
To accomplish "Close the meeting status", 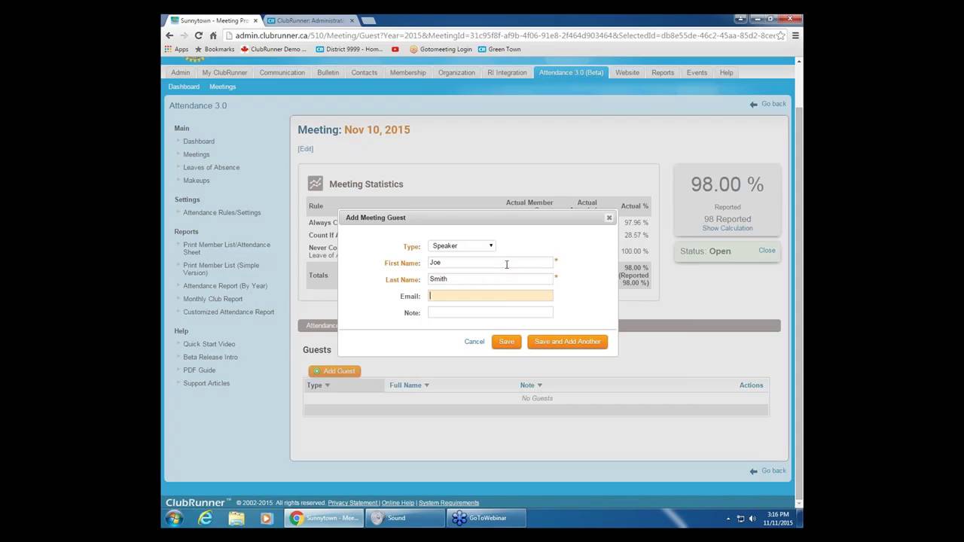I will click(767, 251).
